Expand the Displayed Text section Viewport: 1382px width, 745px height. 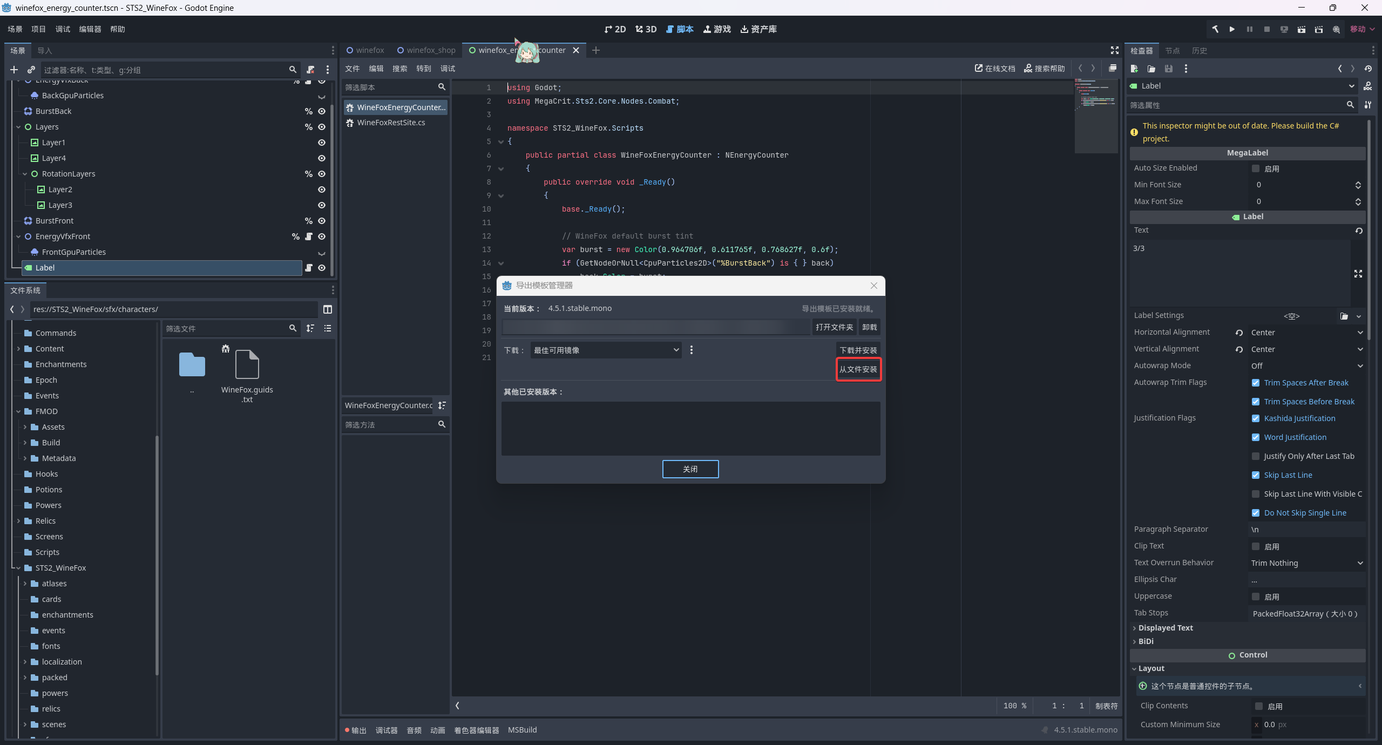[1165, 628]
